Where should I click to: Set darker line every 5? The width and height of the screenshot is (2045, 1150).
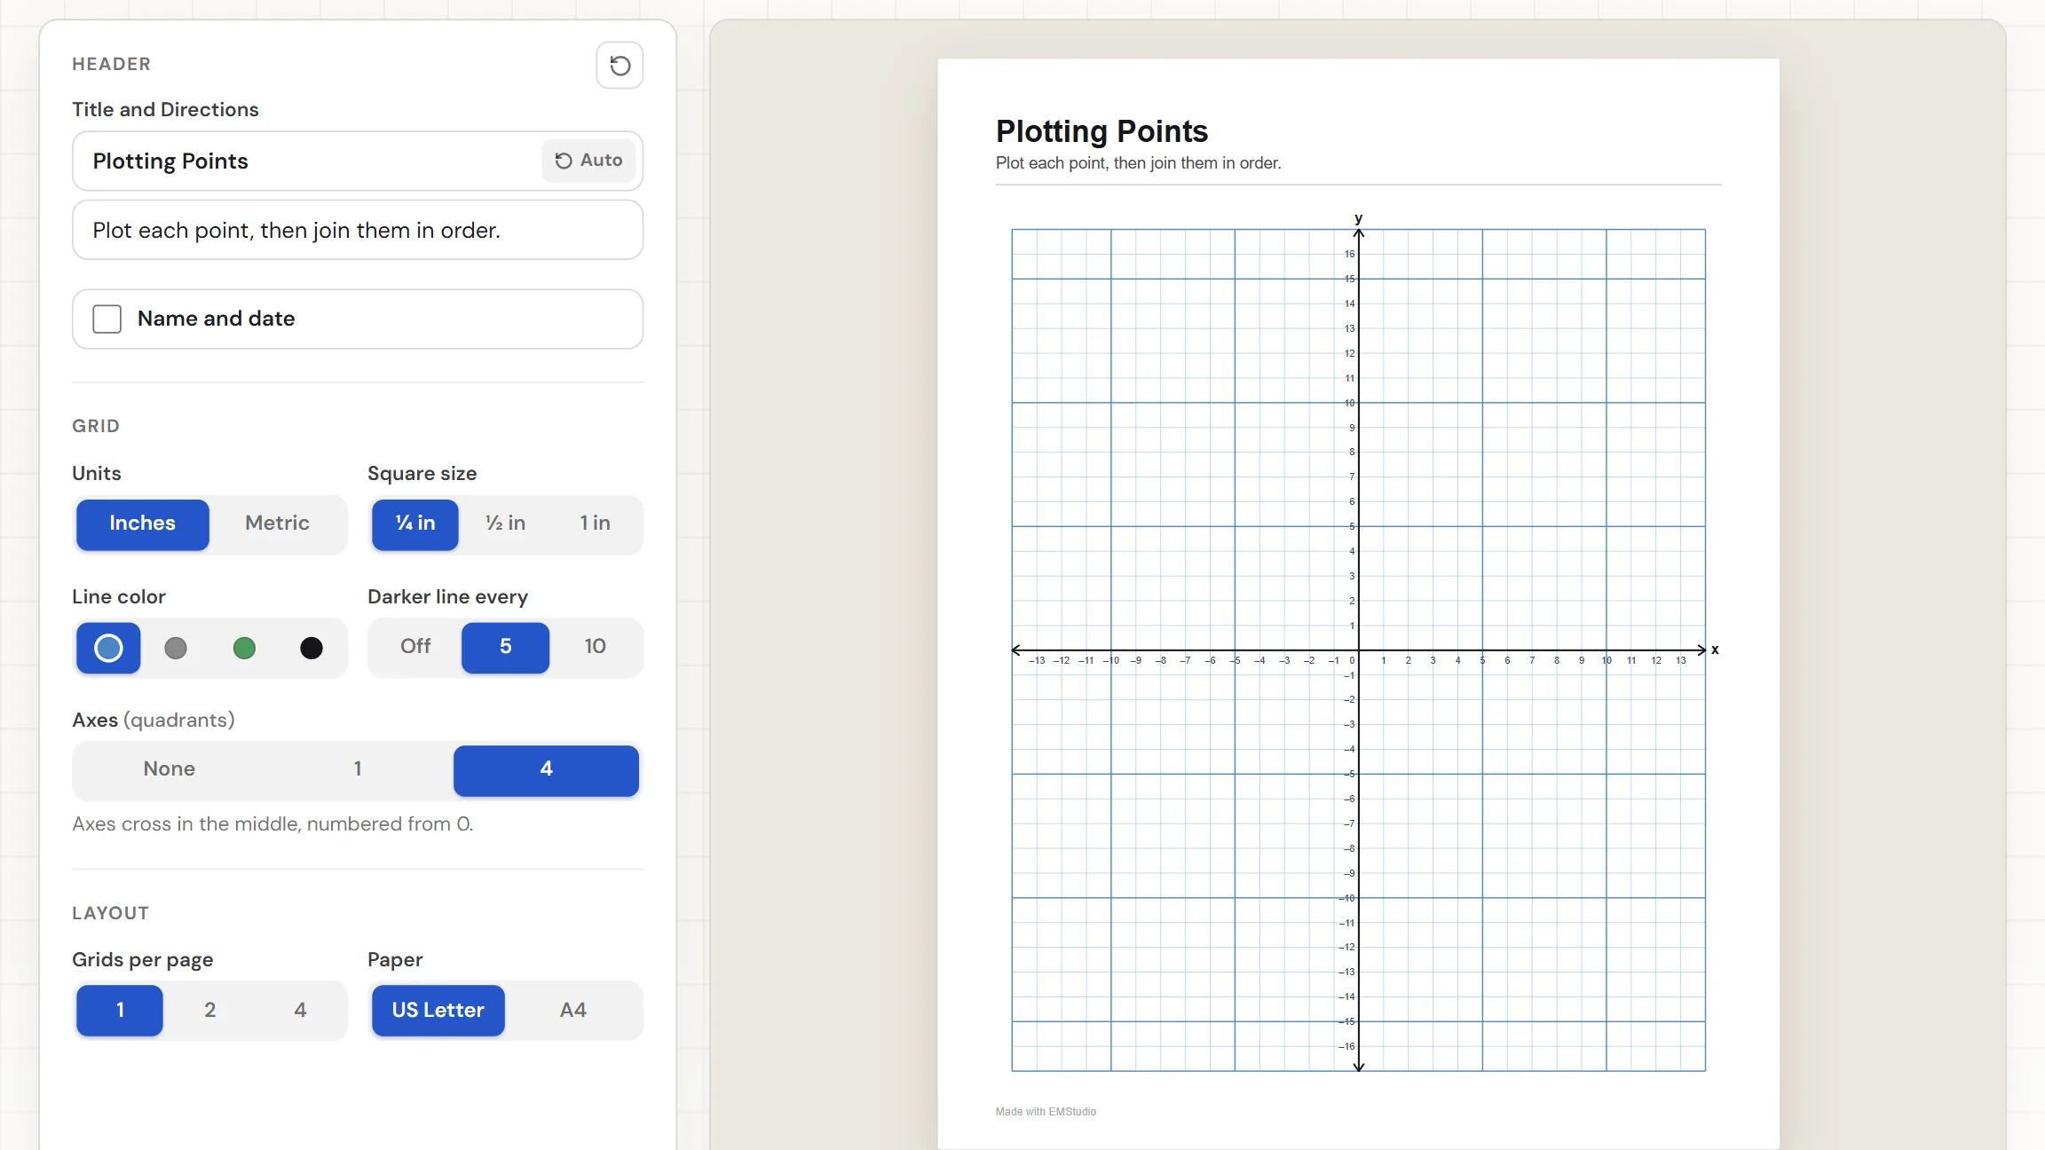tap(505, 647)
